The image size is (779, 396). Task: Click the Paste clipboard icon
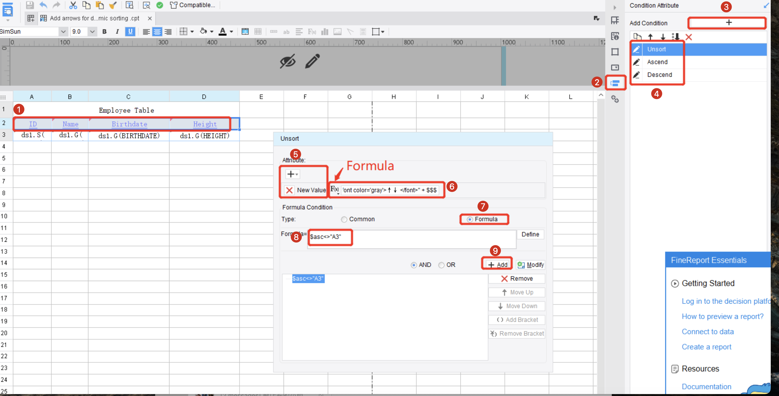pyautogui.click(x=100, y=5)
